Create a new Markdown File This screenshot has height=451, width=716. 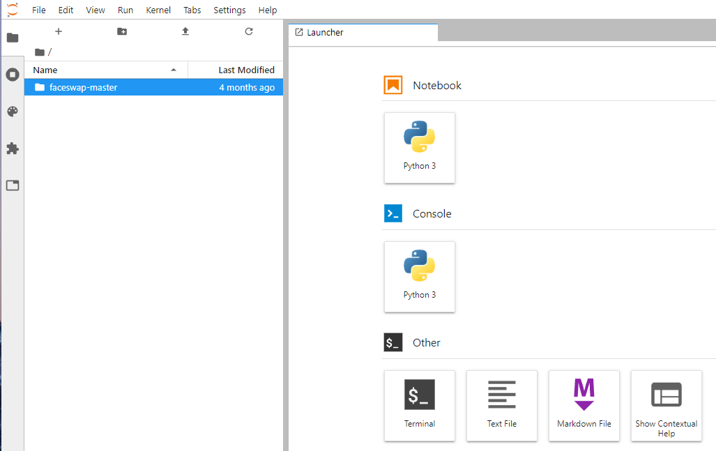(584, 405)
